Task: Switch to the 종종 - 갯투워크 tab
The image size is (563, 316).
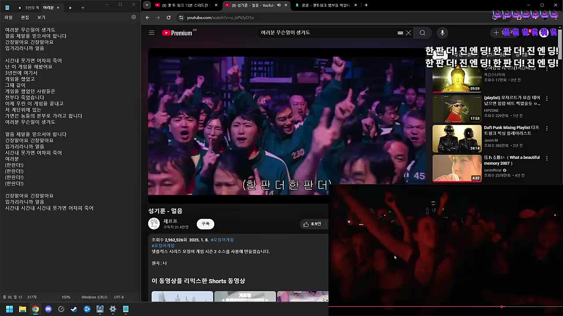Action: pyautogui.click(x=325, y=5)
